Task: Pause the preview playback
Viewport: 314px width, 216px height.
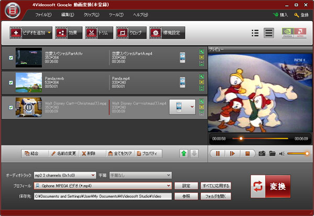Action: 218,154
